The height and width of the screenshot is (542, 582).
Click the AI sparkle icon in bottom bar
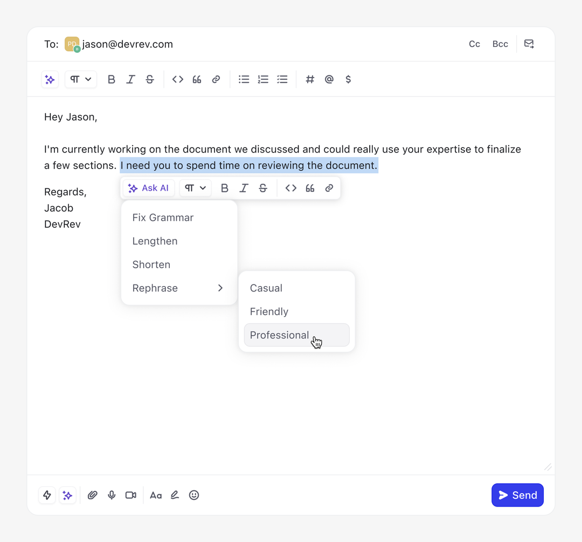[67, 495]
